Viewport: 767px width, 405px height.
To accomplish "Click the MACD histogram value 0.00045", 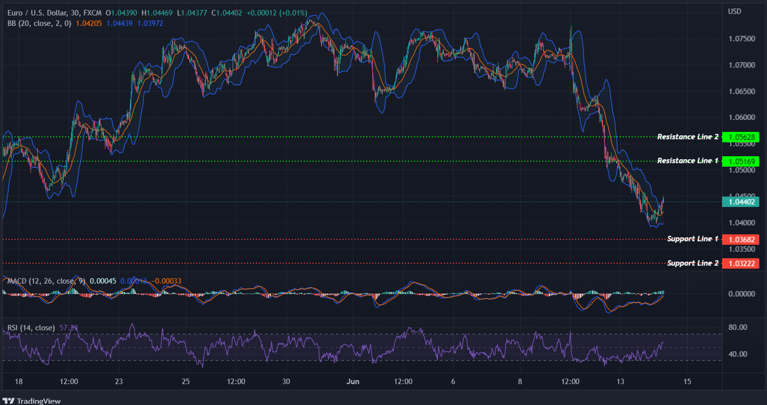I will click(x=104, y=281).
